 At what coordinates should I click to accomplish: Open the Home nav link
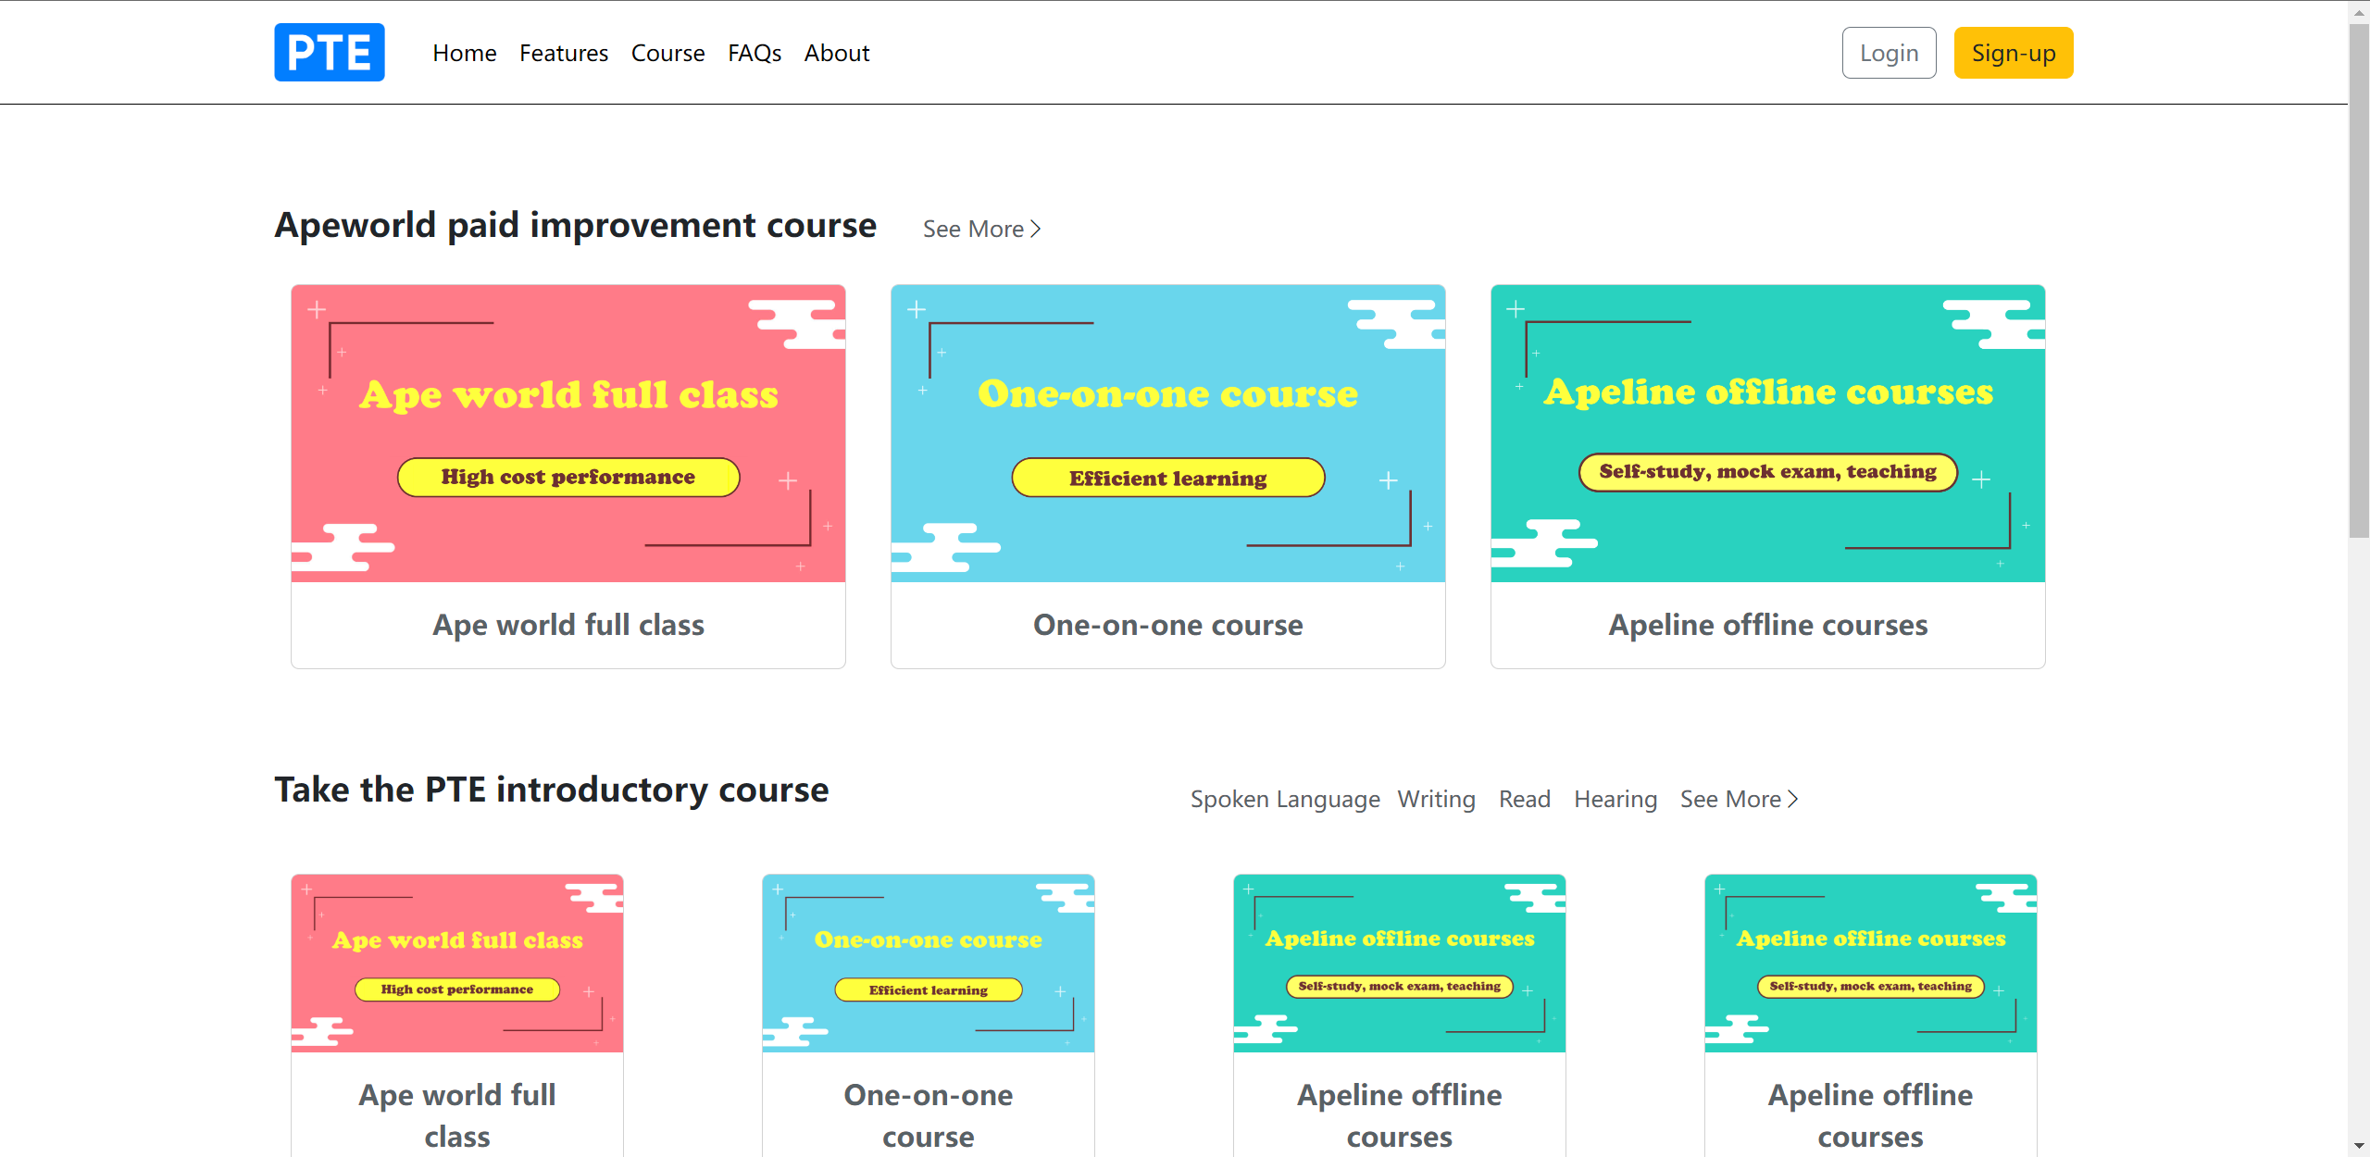tap(465, 53)
